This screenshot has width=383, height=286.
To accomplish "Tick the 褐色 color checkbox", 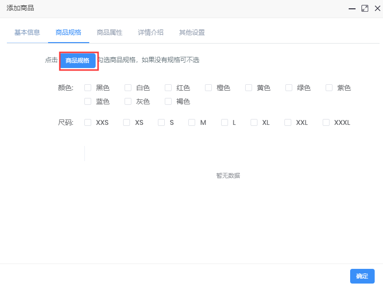I will [x=168, y=101].
